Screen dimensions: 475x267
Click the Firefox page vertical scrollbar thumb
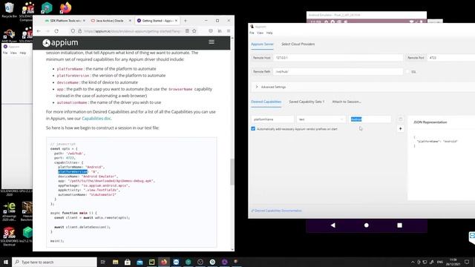232,171
